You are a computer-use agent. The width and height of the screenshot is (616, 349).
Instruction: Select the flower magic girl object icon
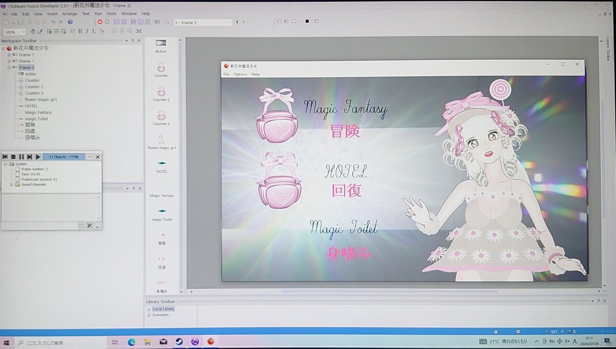pos(161,139)
